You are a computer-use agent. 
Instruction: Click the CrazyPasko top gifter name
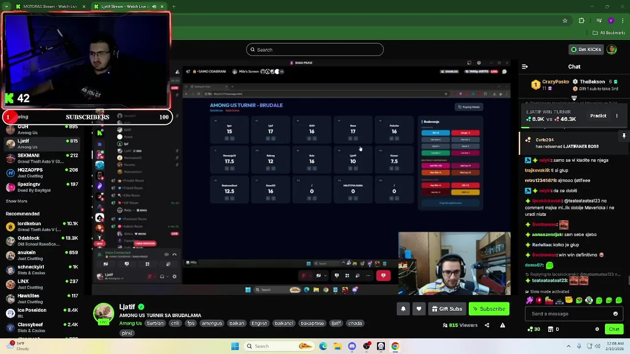tap(556, 82)
